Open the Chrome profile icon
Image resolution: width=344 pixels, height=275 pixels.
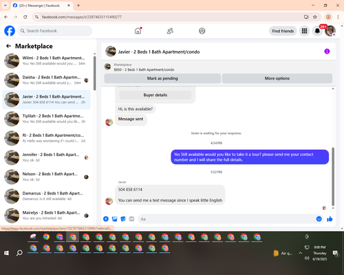click(x=328, y=16)
